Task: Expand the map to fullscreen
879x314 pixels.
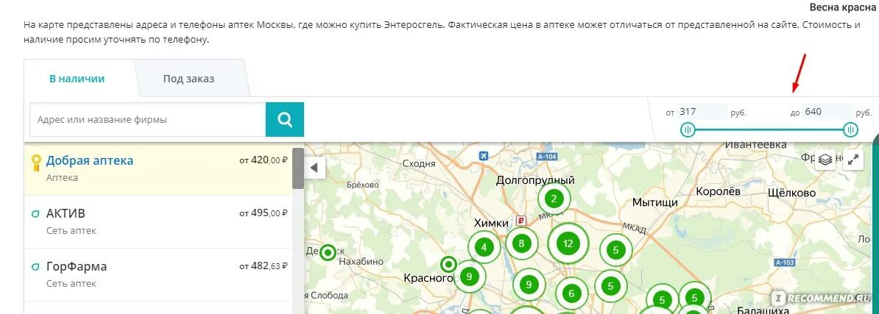Action: click(x=853, y=160)
